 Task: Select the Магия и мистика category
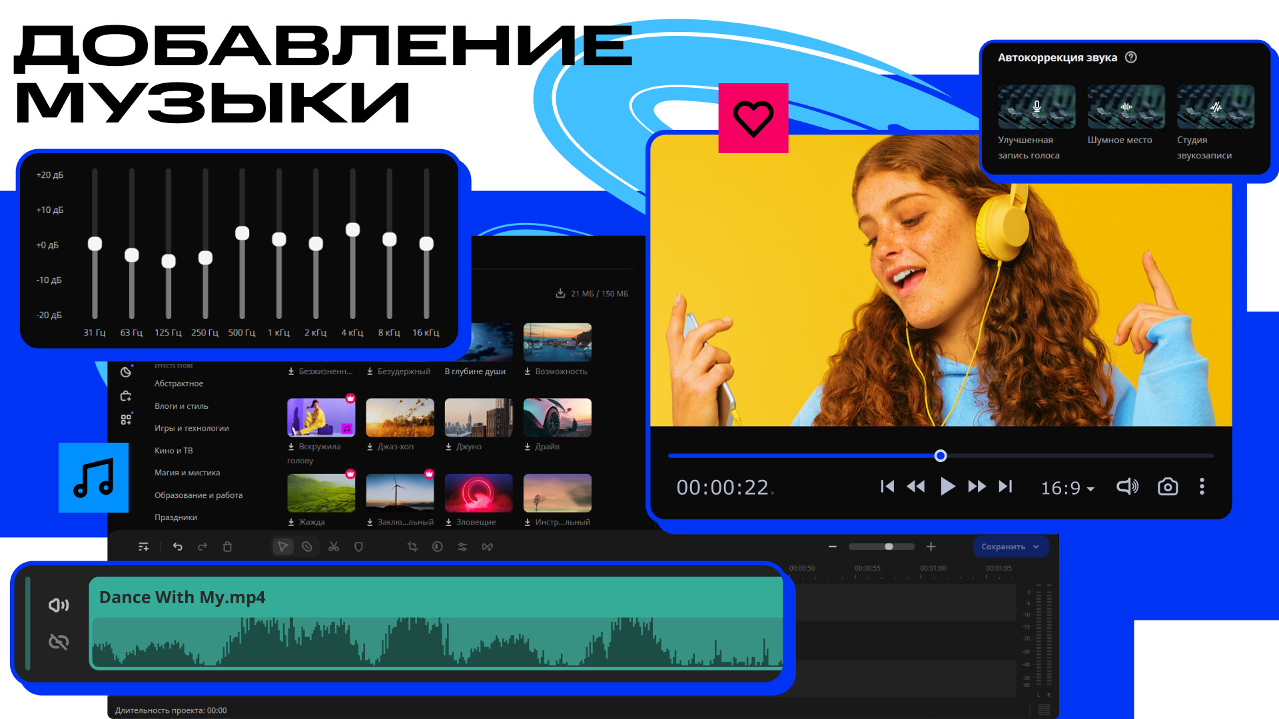[187, 473]
